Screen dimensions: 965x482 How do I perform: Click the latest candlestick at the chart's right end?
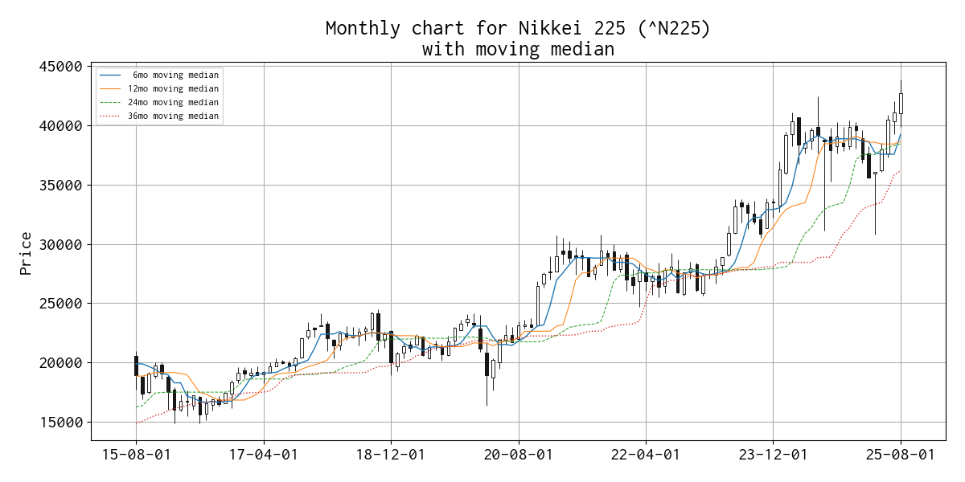(x=901, y=103)
